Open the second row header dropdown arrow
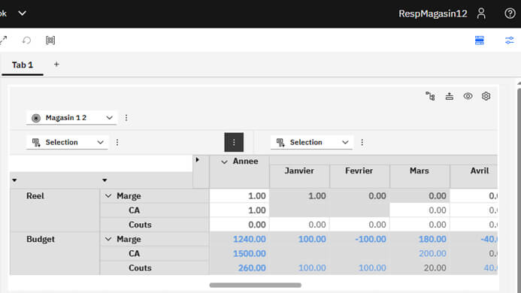 tap(105, 180)
